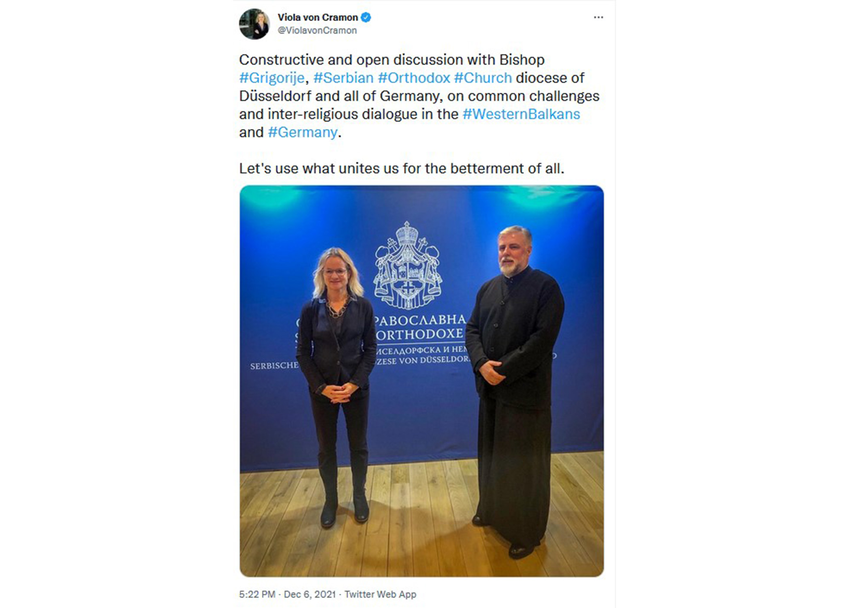Follow the #Serbian hashtag link
Image resolution: width=851 pixels, height=608 pixels.
point(343,78)
